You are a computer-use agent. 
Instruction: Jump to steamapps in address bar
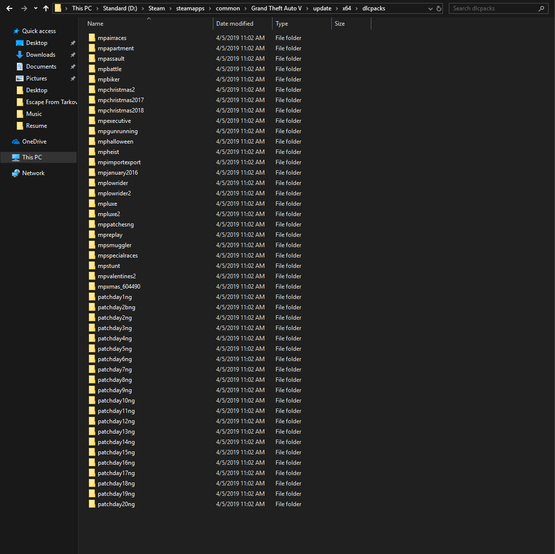pyautogui.click(x=190, y=8)
